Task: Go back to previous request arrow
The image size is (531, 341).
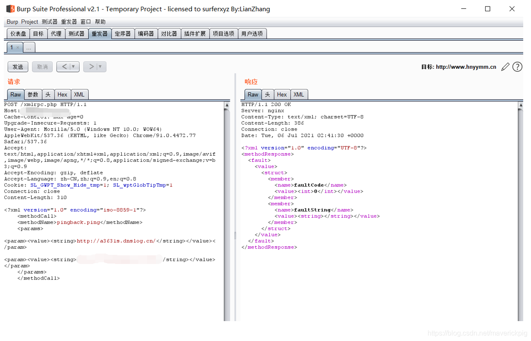Action: click(64, 67)
